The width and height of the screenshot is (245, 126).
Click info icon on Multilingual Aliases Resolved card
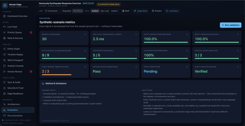[85, 51]
